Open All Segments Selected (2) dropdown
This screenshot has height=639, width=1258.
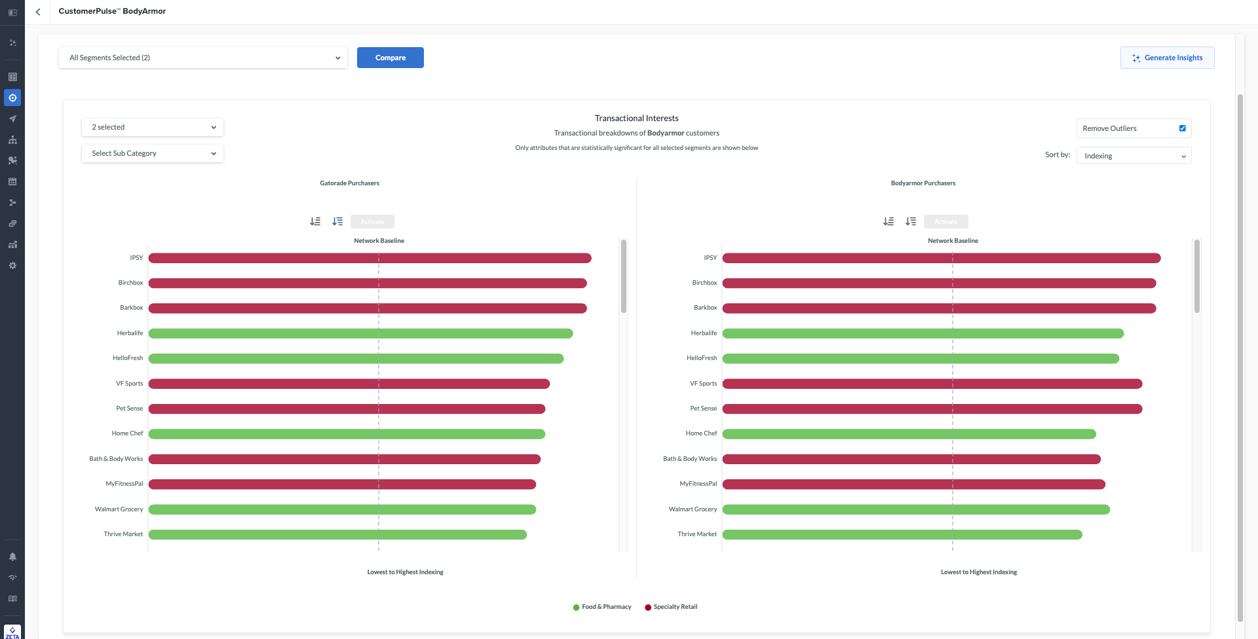click(203, 58)
